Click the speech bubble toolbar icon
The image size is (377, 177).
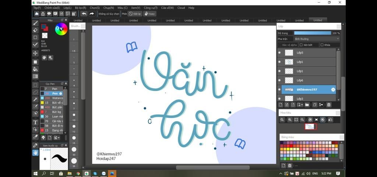coord(49,14)
